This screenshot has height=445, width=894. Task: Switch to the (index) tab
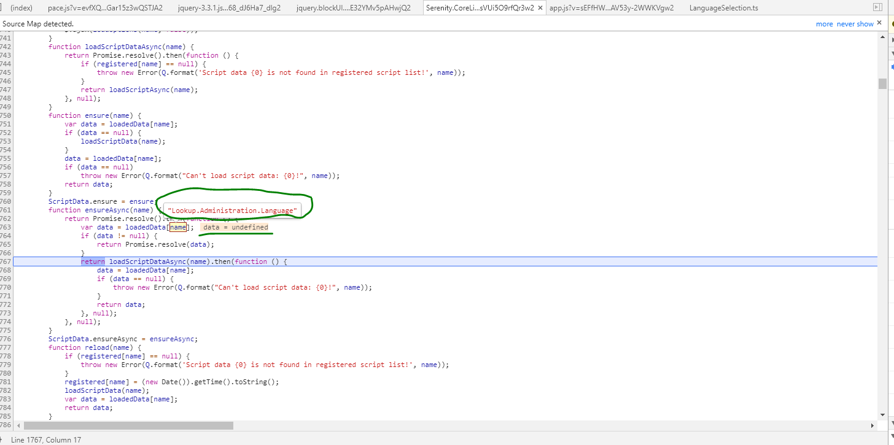(21, 8)
